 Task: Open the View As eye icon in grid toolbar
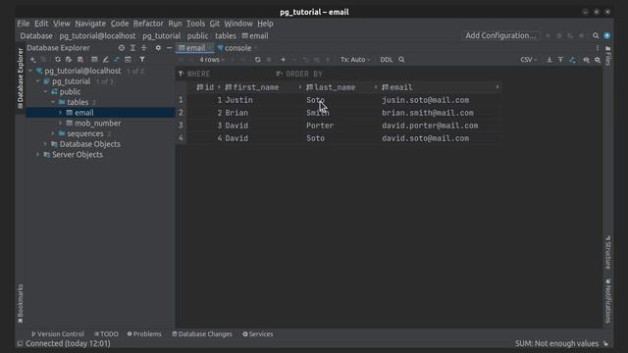(586, 60)
